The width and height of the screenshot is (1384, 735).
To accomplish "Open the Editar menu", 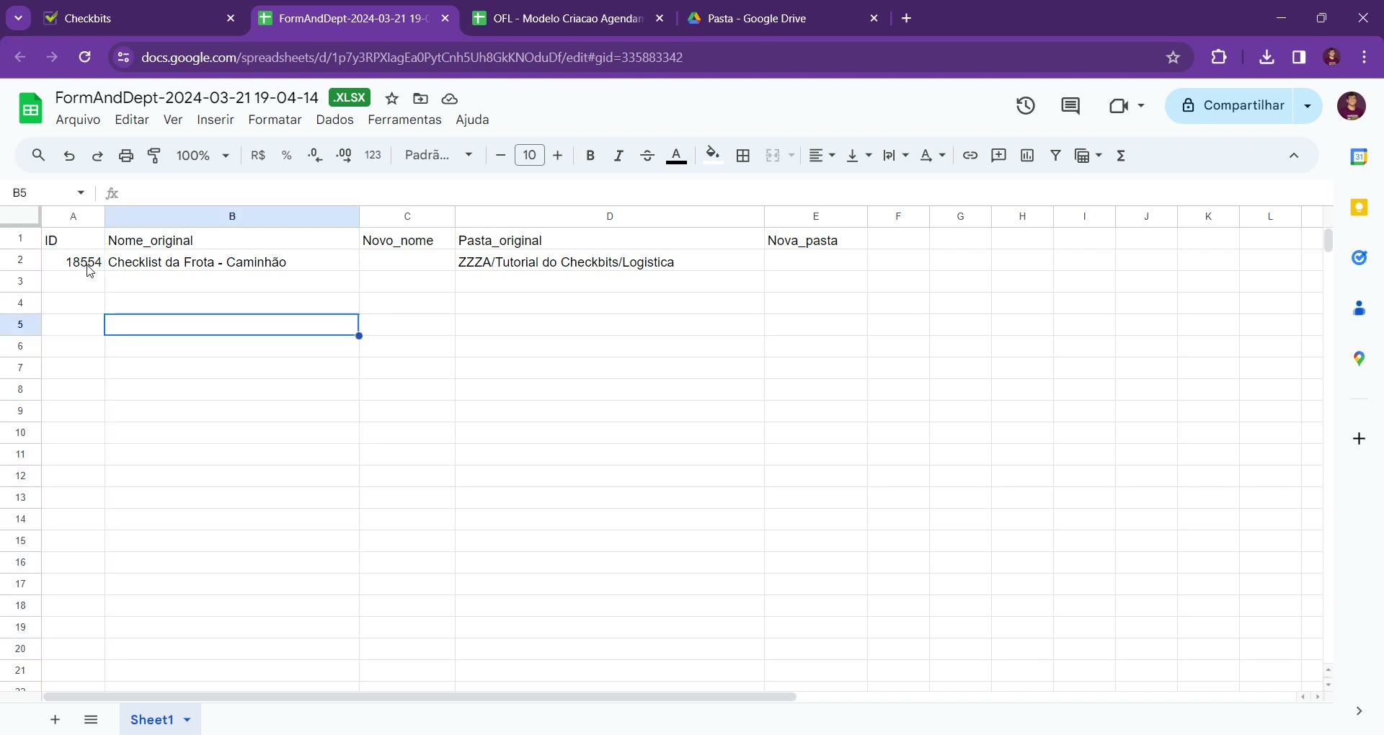I will pos(132,120).
